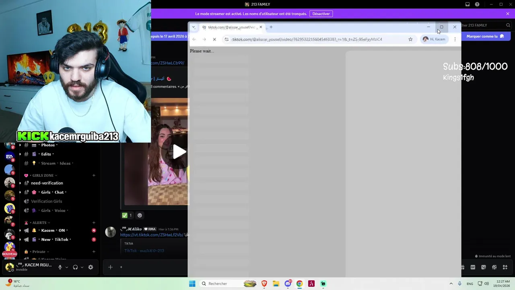Switch to Discord from taskbar
Viewport: 515px width, 290px height.
pos(288,284)
